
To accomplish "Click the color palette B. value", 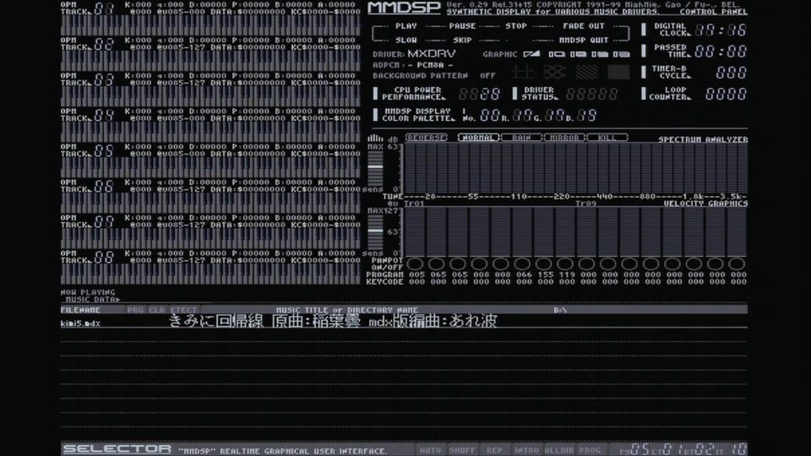I will 586,116.
